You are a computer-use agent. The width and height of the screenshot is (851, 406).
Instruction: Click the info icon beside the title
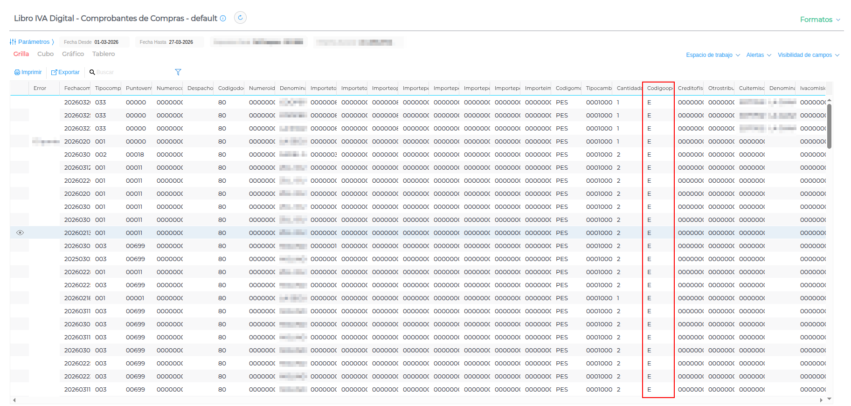[223, 18]
